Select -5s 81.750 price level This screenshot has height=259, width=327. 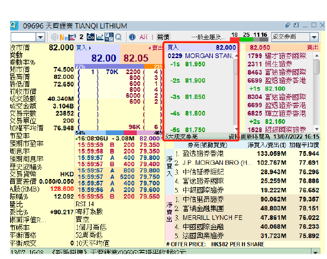pos(188,130)
